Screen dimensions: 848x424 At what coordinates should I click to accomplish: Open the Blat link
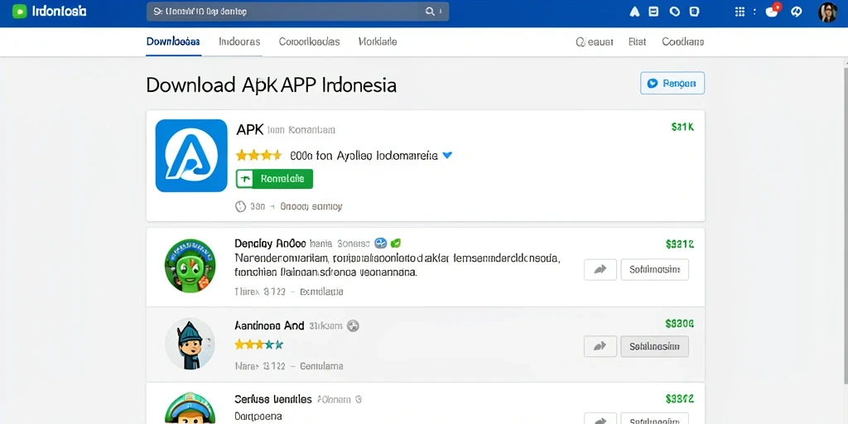[x=637, y=42]
